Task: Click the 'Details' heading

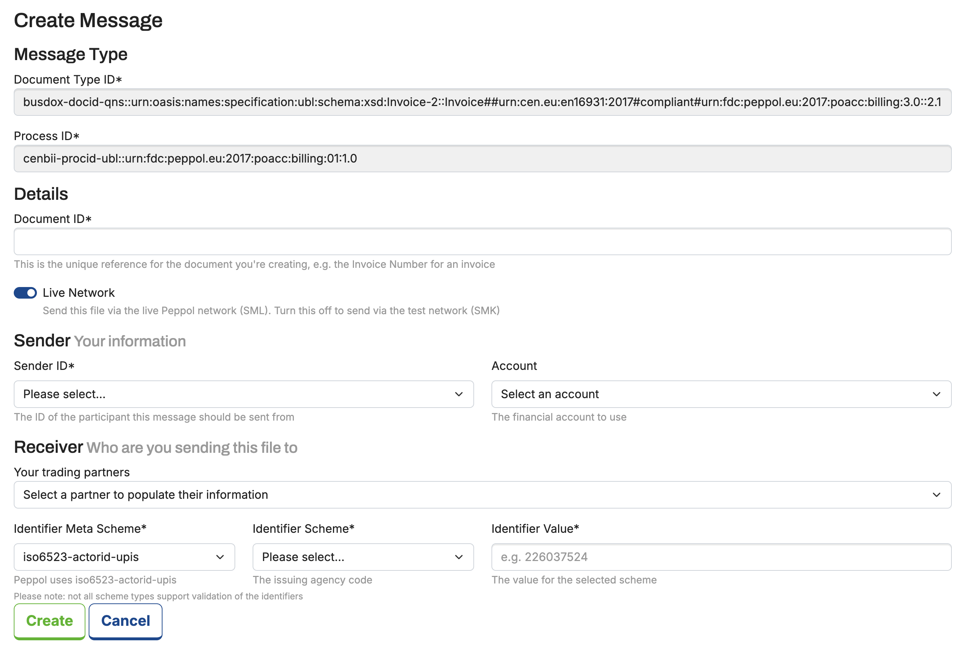Action: (41, 194)
